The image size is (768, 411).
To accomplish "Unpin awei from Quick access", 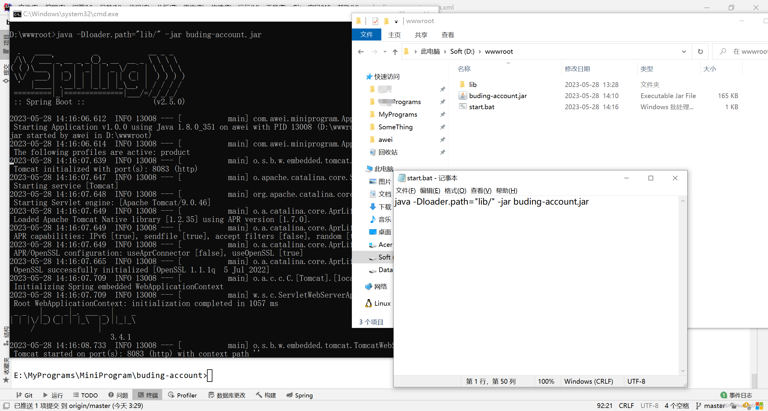I will (443, 139).
